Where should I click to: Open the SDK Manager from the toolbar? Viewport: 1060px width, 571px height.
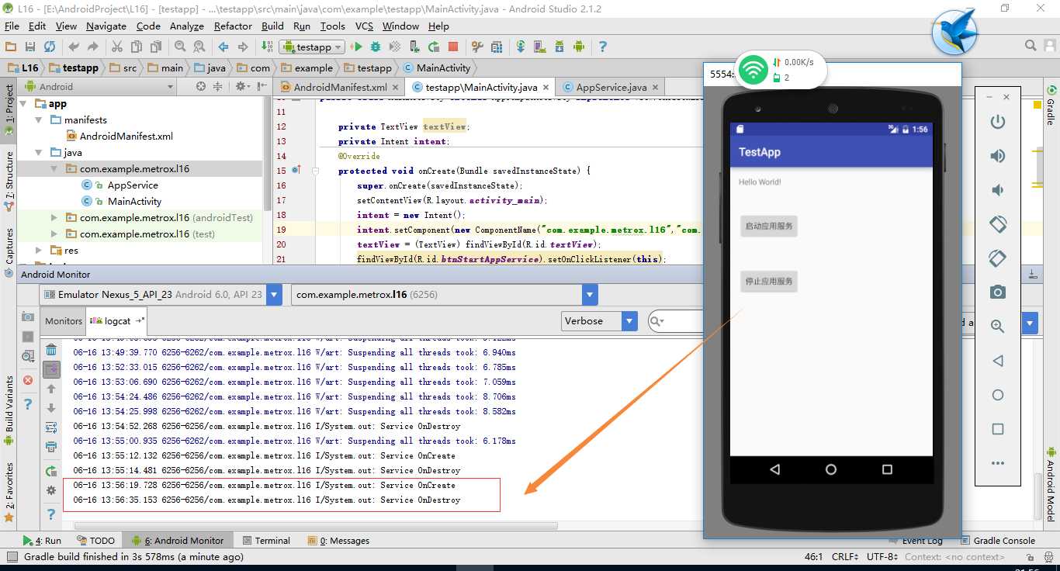click(x=558, y=47)
